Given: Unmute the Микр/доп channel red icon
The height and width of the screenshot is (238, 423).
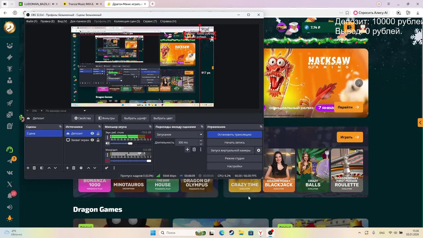Looking at the screenshot, I should (x=107, y=161).
